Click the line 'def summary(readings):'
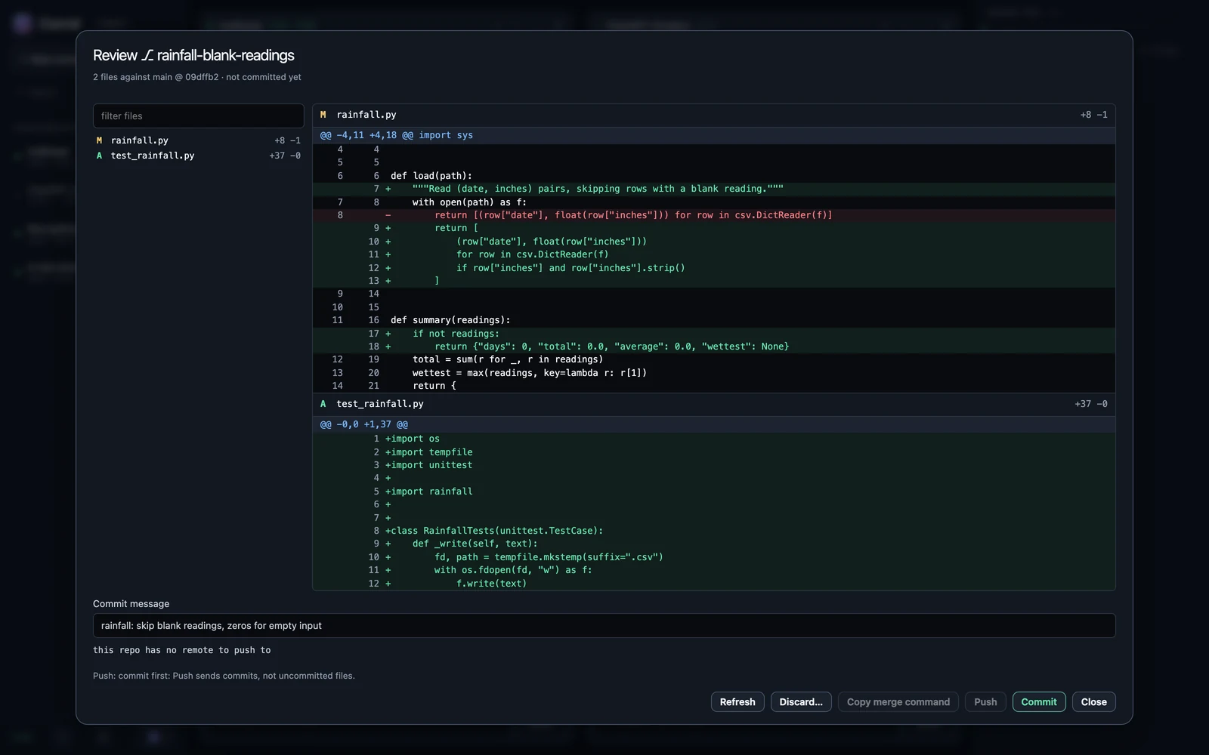The image size is (1209, 755). pyautogui.click(x=714, y=320)
